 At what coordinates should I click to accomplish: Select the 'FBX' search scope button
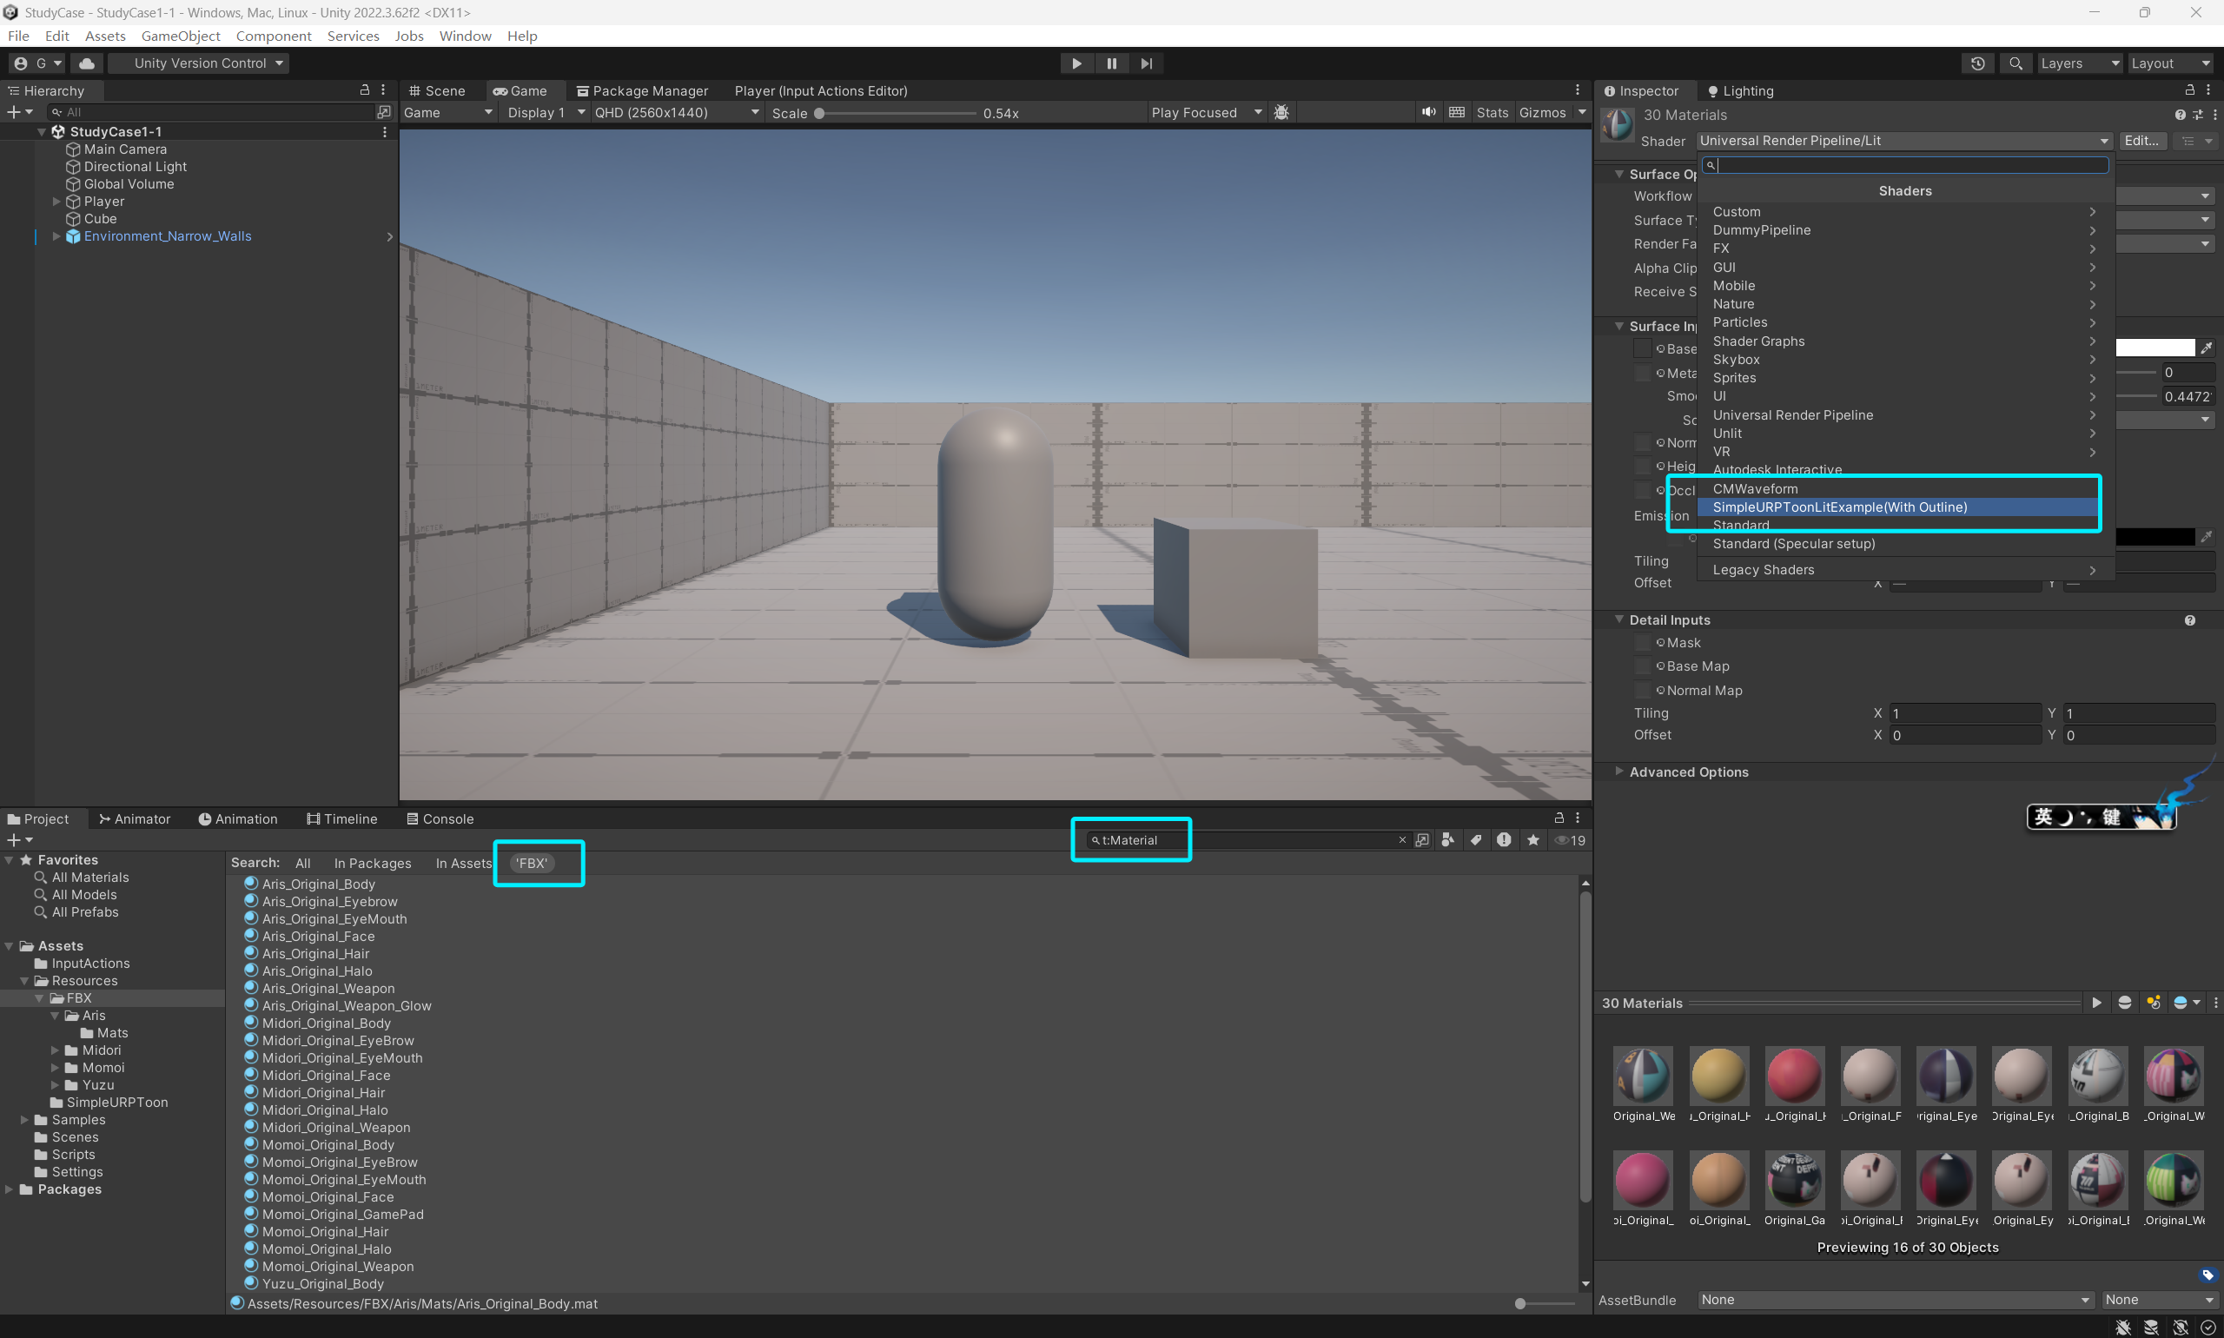pyautogui.click(x=532, y=864)
